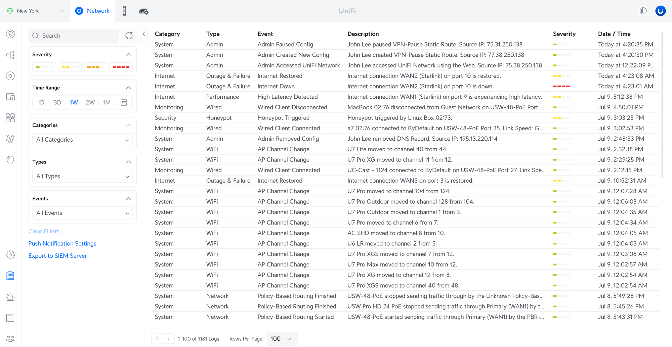Toggle dark mode theme icon
Screen dimensions: 672x347
pyautogui.click(x=643, y=11)
